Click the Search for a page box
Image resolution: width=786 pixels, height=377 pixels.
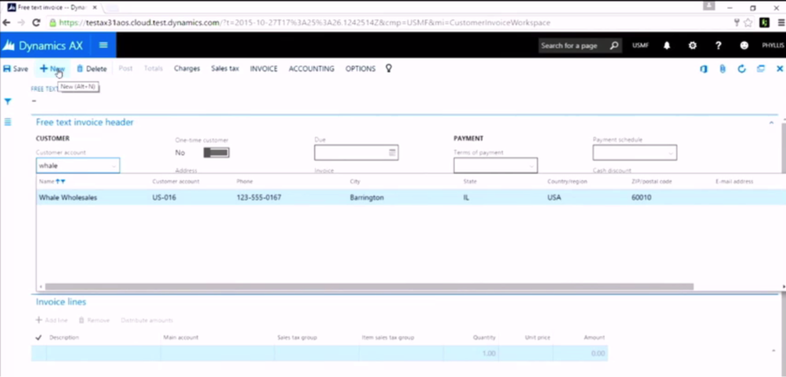tap(573, 46)
